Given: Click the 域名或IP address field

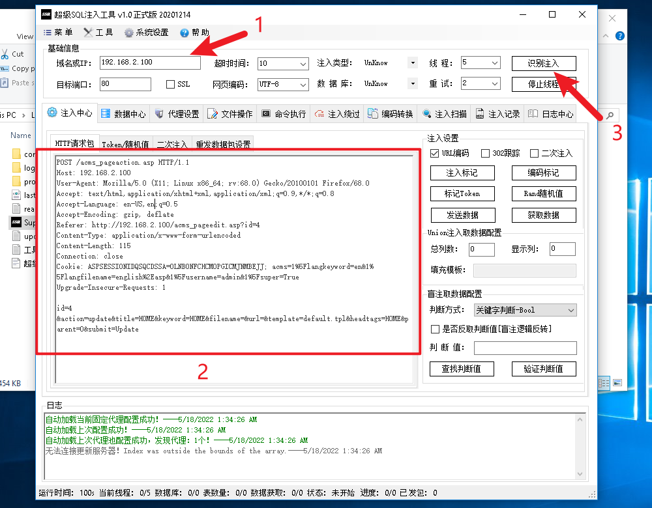Looking at the screenshot, I should coord(150,63).
